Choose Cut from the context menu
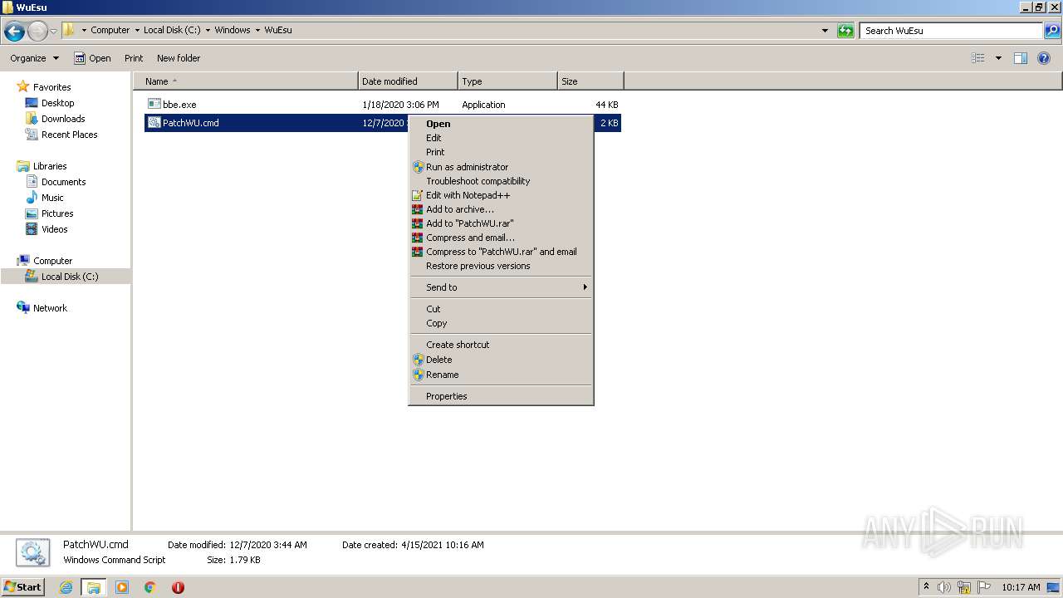This screenshot has width=1063, height=598. point(501,309)
